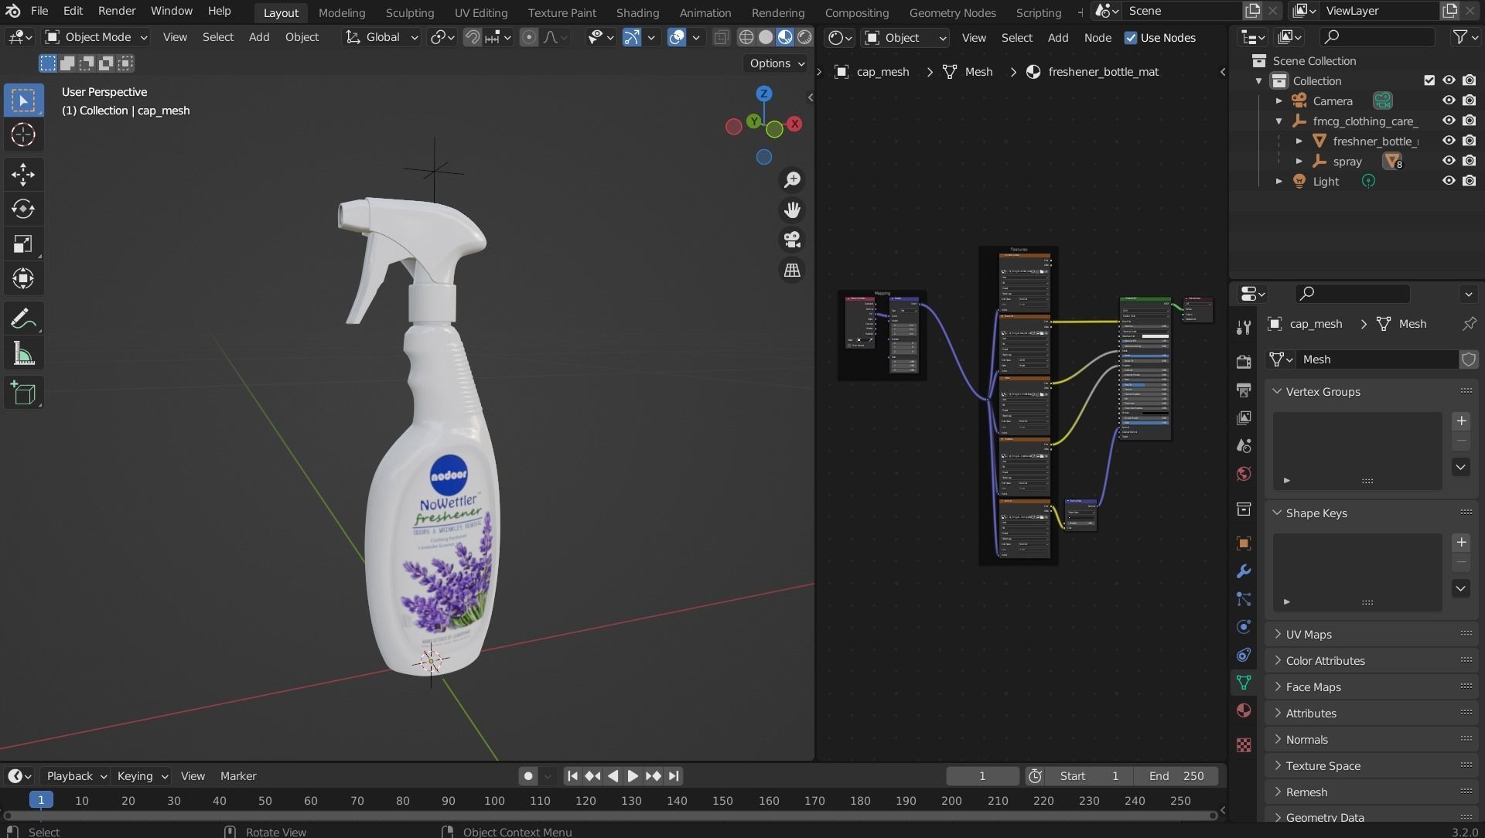Open the Texture properties tab
This screenshot has height=838, width=1485.
tap(1244, 745)
